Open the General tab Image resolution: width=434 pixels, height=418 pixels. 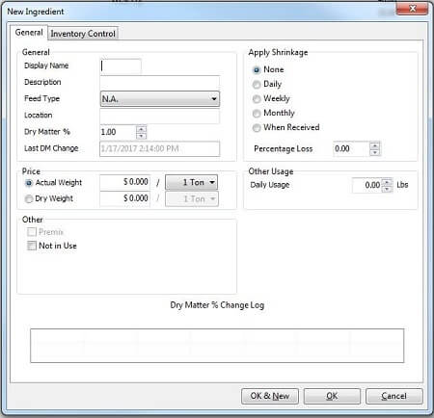(x=29, y=33)
